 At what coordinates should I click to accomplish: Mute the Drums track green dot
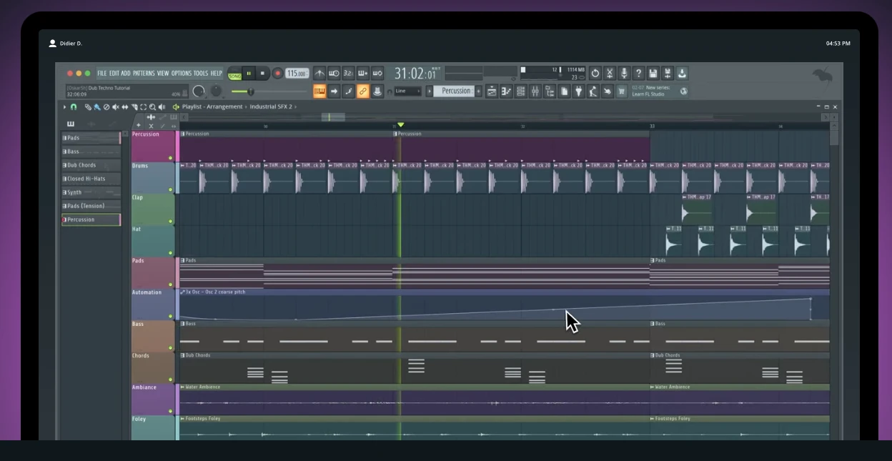(x=170, y=190)
